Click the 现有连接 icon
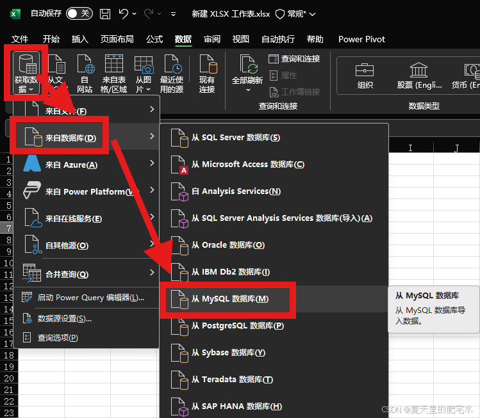Image resolution: width=480 pixels, height=418 pixels. (x=207, y=74)
